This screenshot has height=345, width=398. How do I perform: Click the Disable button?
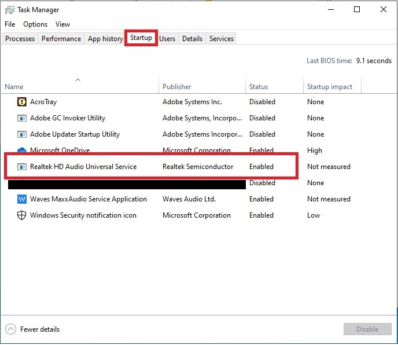(367, 329)
